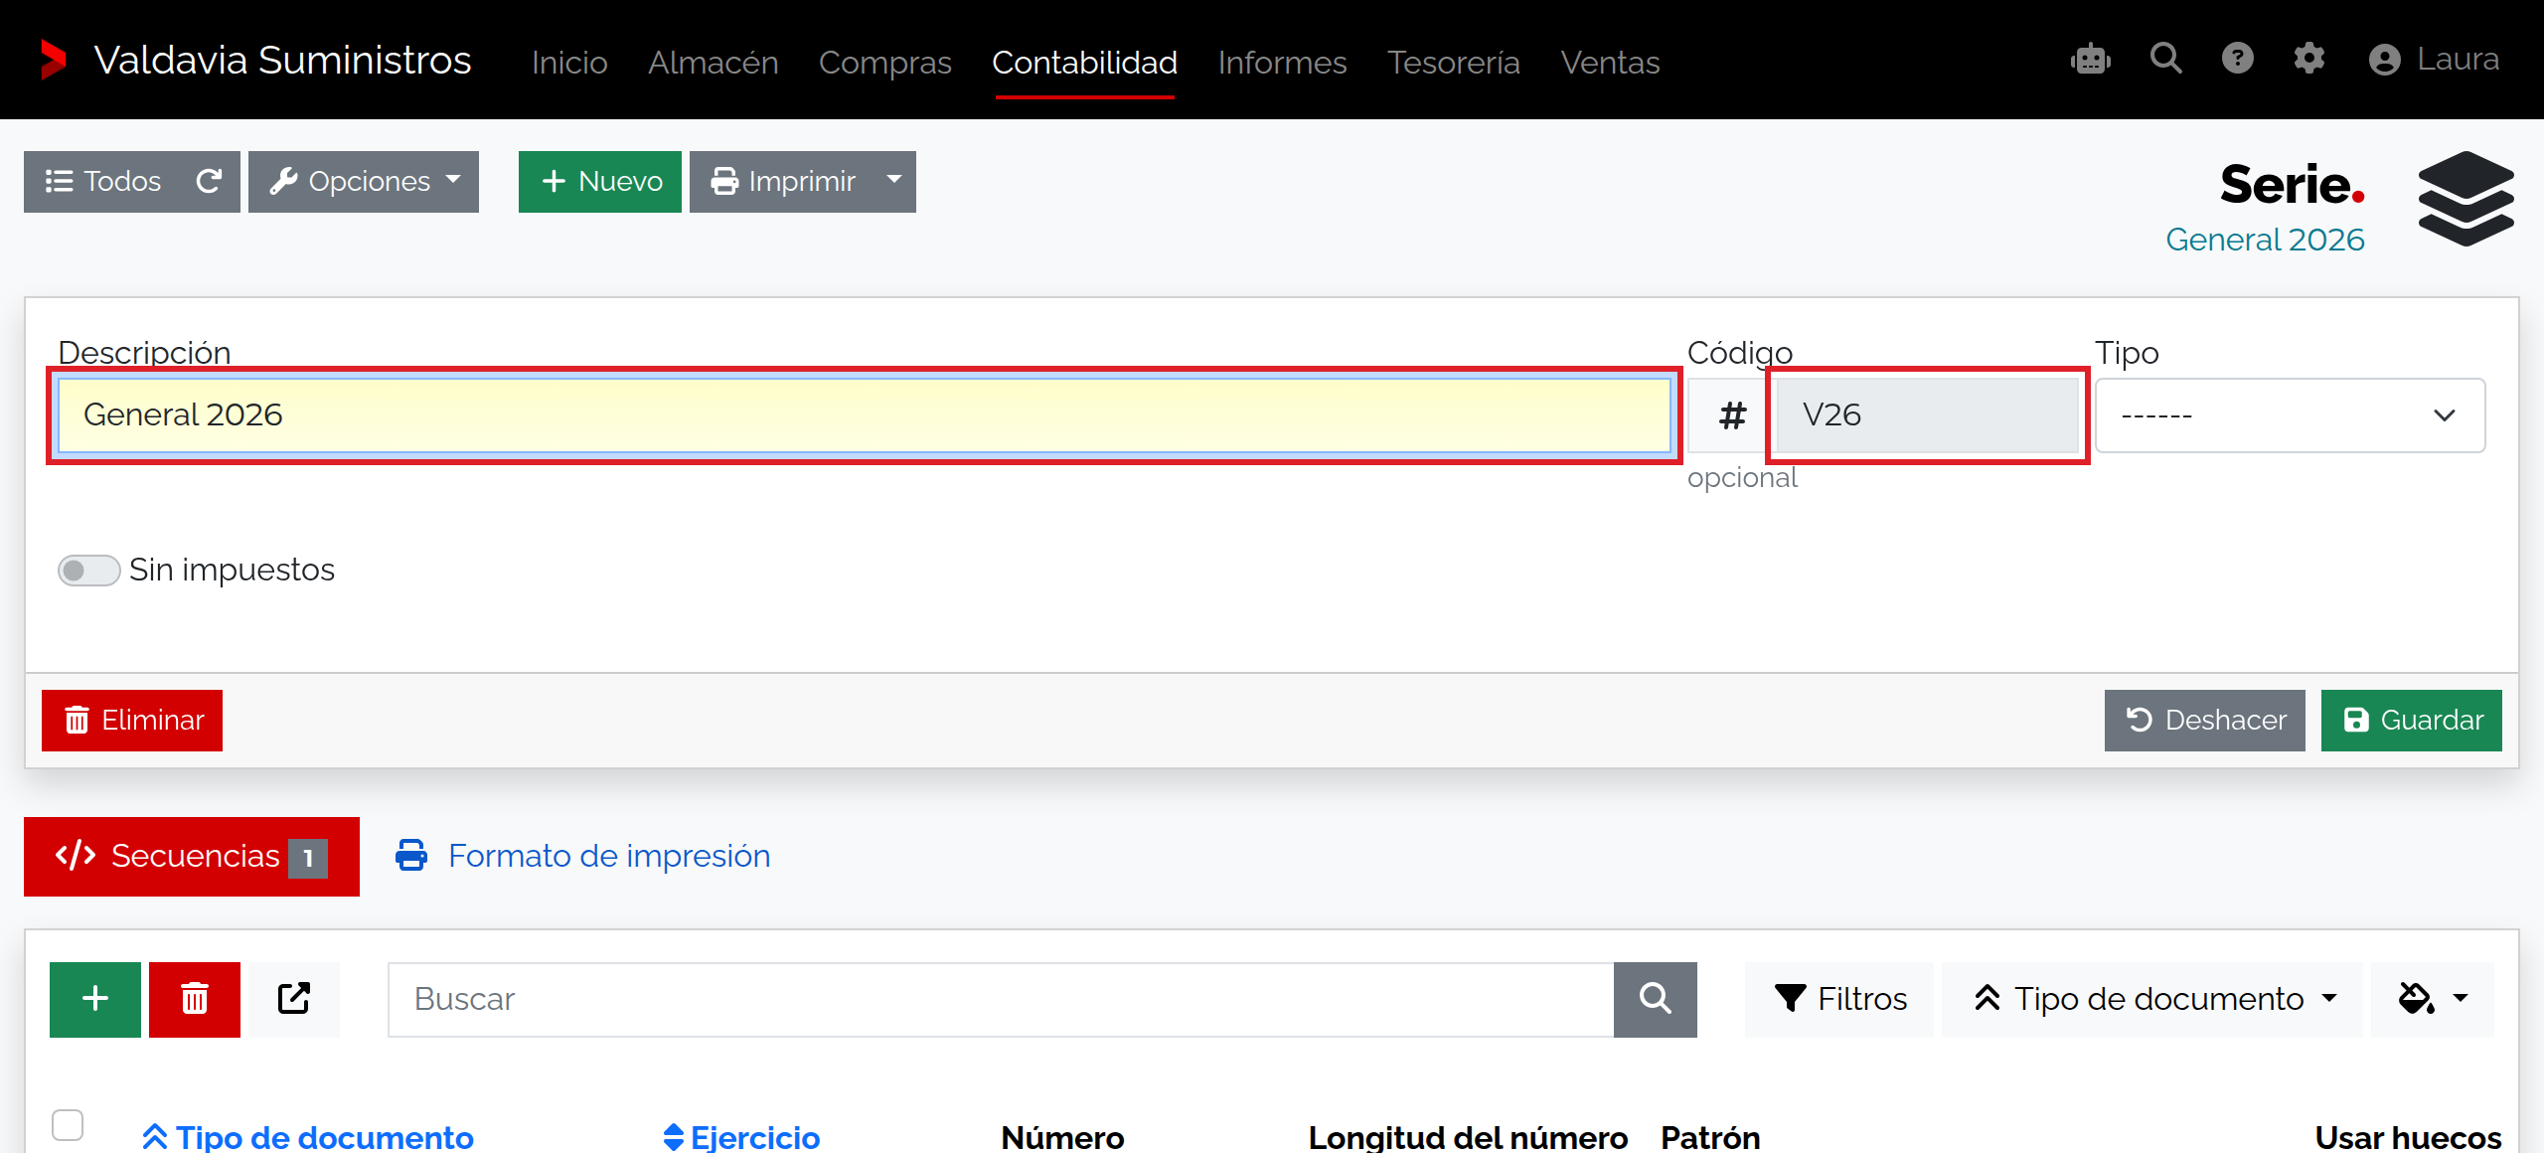Sort by Tipo de documento column header

(x=308, y=1137)
